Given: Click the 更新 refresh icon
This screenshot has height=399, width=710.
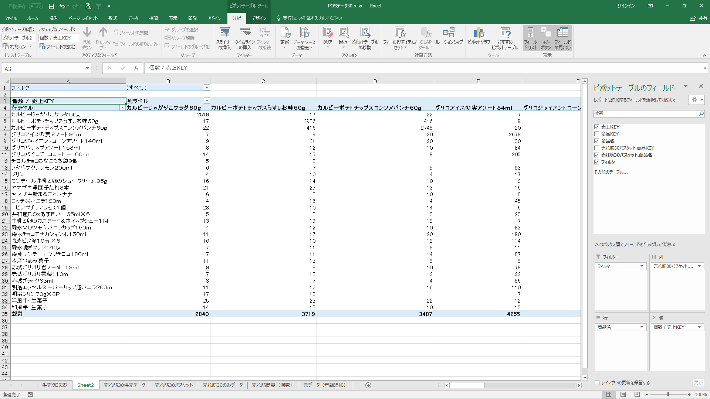Looking at the screenshot, I should 285,38.
